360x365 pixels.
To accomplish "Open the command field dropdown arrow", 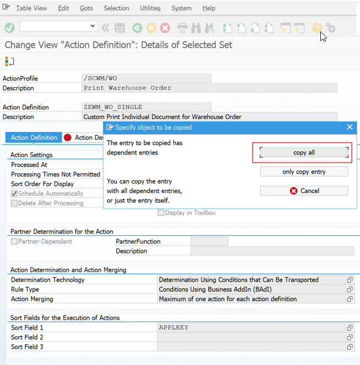I will point(93,26).
